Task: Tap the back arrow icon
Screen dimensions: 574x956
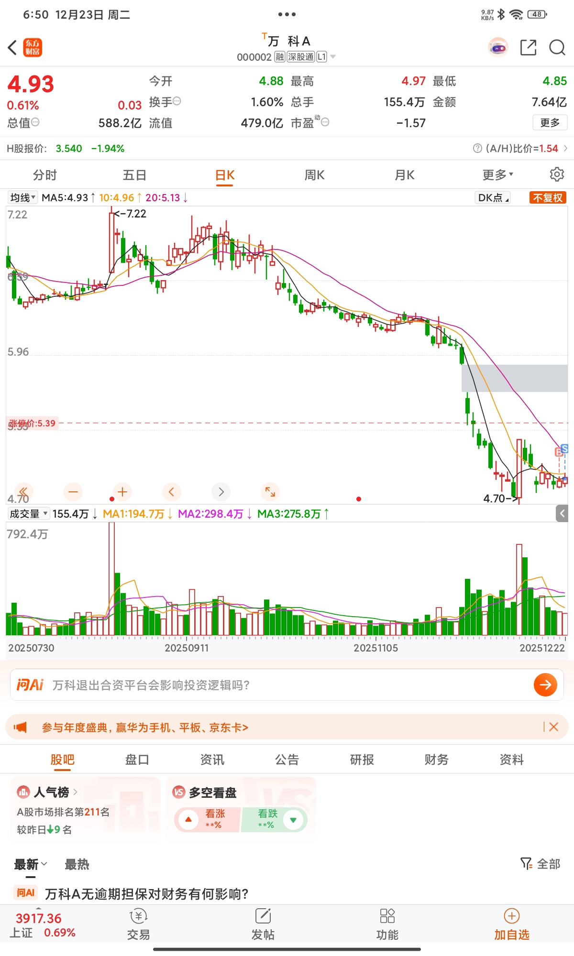Action: [12, 48]
